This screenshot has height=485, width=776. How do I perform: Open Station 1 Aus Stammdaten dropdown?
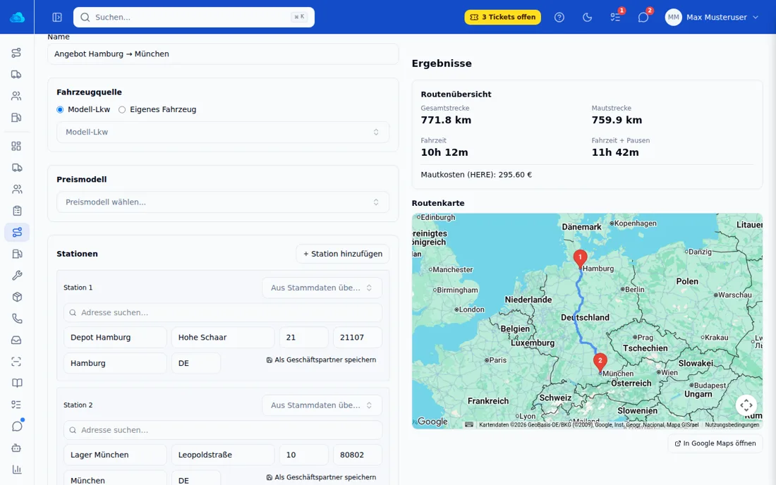(322, 288)
